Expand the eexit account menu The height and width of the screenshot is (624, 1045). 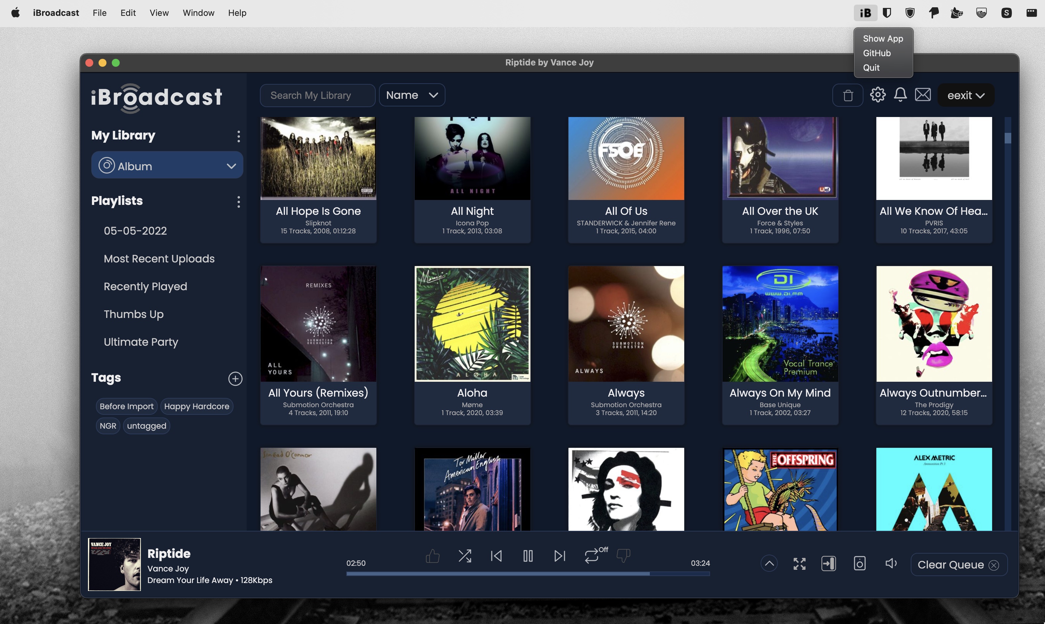click(x=966, y=96)
